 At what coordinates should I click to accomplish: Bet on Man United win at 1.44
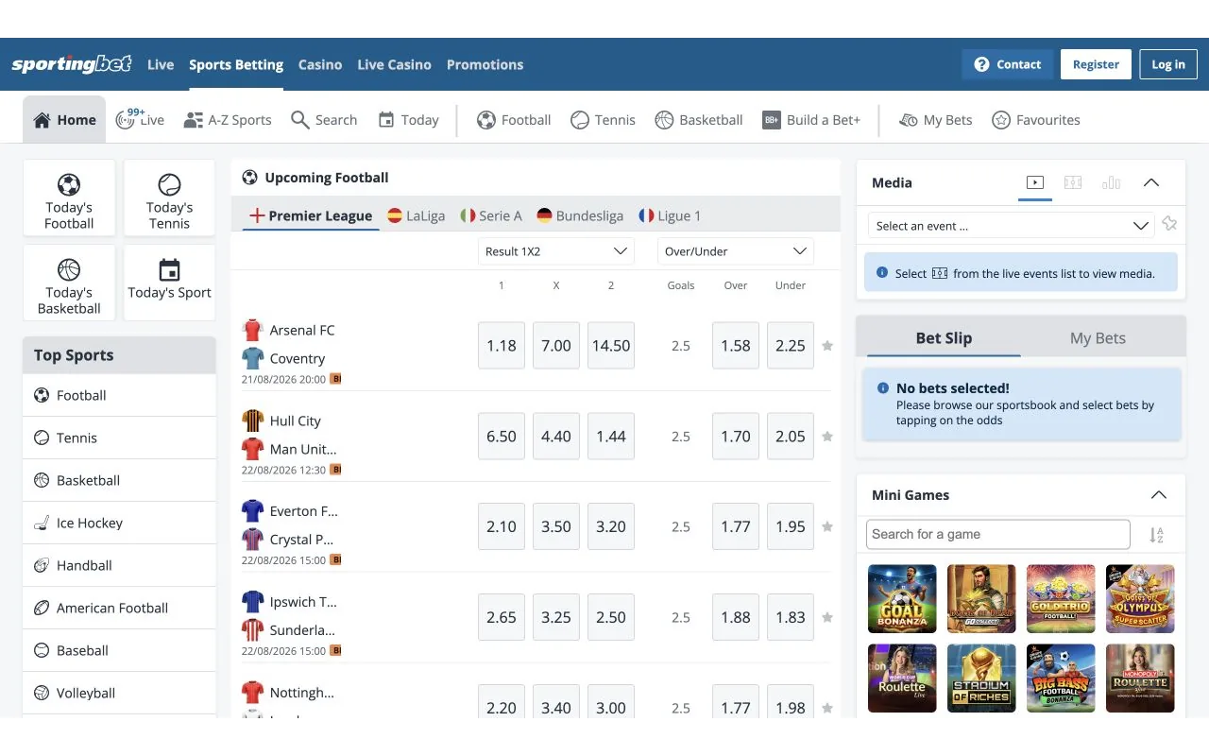point(611,437)
